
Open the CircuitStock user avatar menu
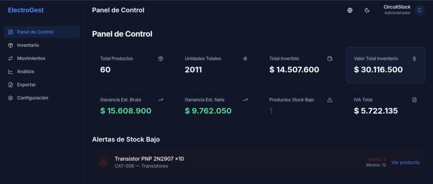point(419,10)
